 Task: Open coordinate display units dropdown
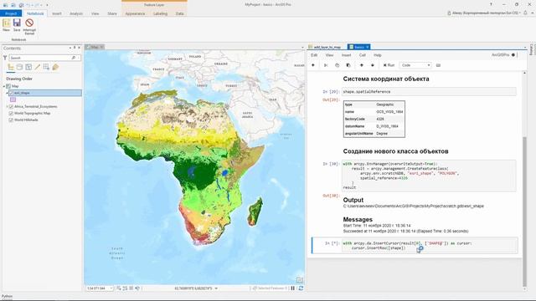pos(216,288)
